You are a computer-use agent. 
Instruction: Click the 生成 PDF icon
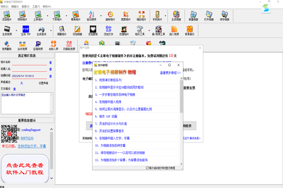[x=26, y=31]
